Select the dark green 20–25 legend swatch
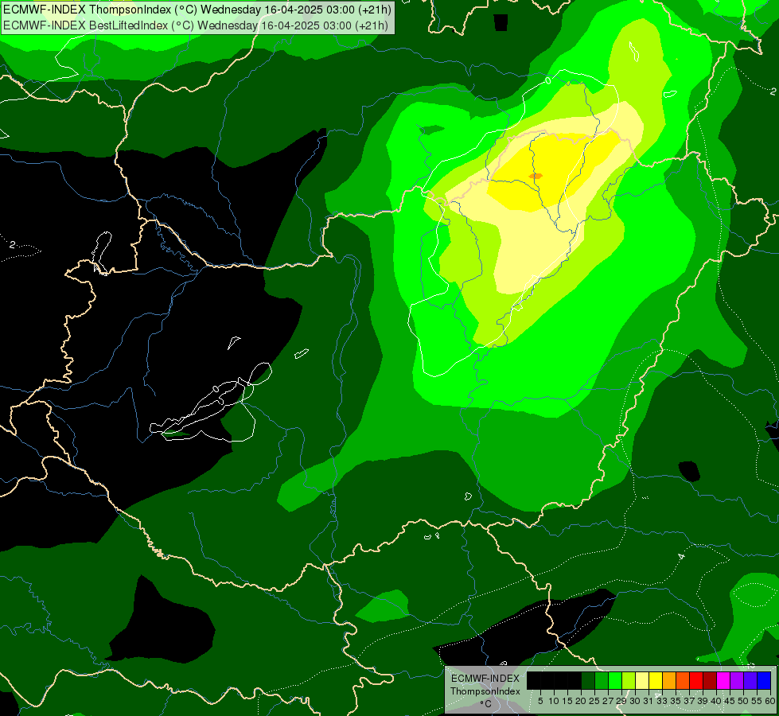The image size is (779, 716). [588, 680]
